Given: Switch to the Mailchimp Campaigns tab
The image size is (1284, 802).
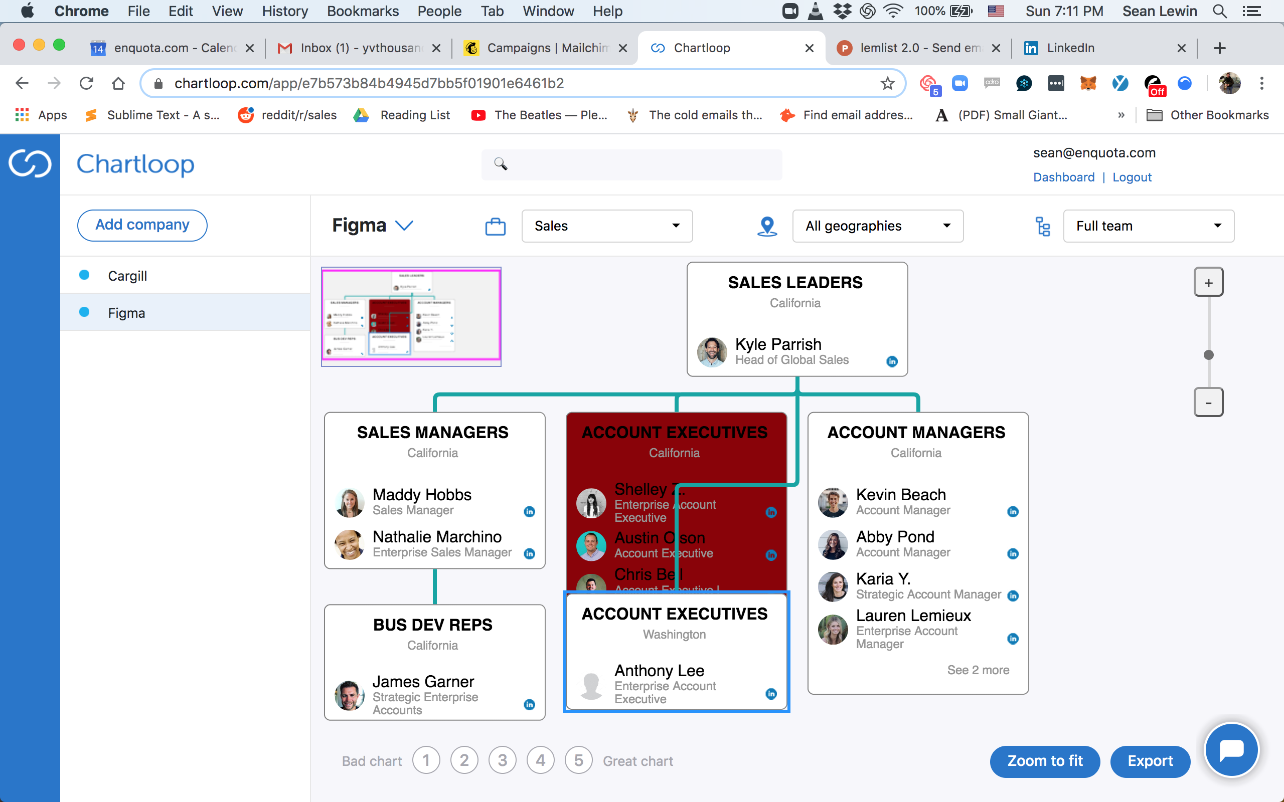Looking at the screenshot, I should click(545, 48).
